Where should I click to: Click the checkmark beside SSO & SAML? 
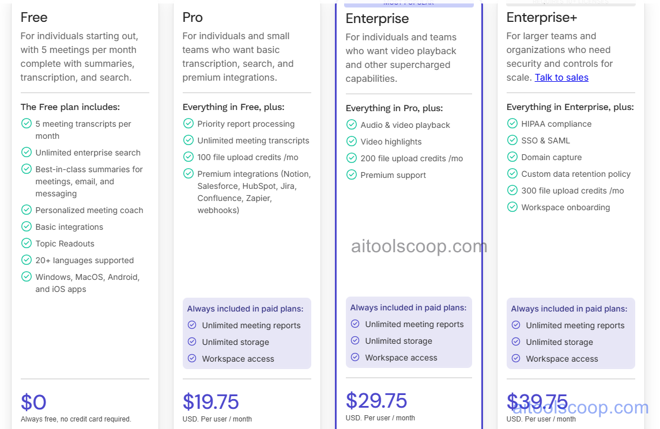tap(512, 140)
